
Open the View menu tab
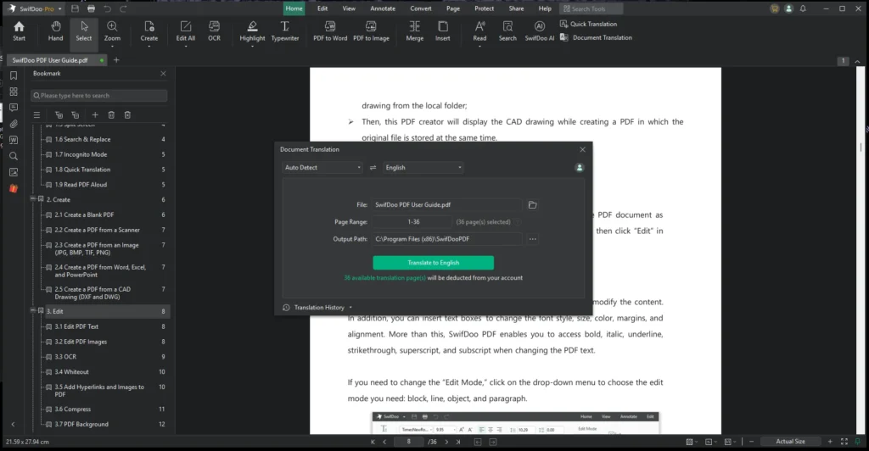click(349, 8)
